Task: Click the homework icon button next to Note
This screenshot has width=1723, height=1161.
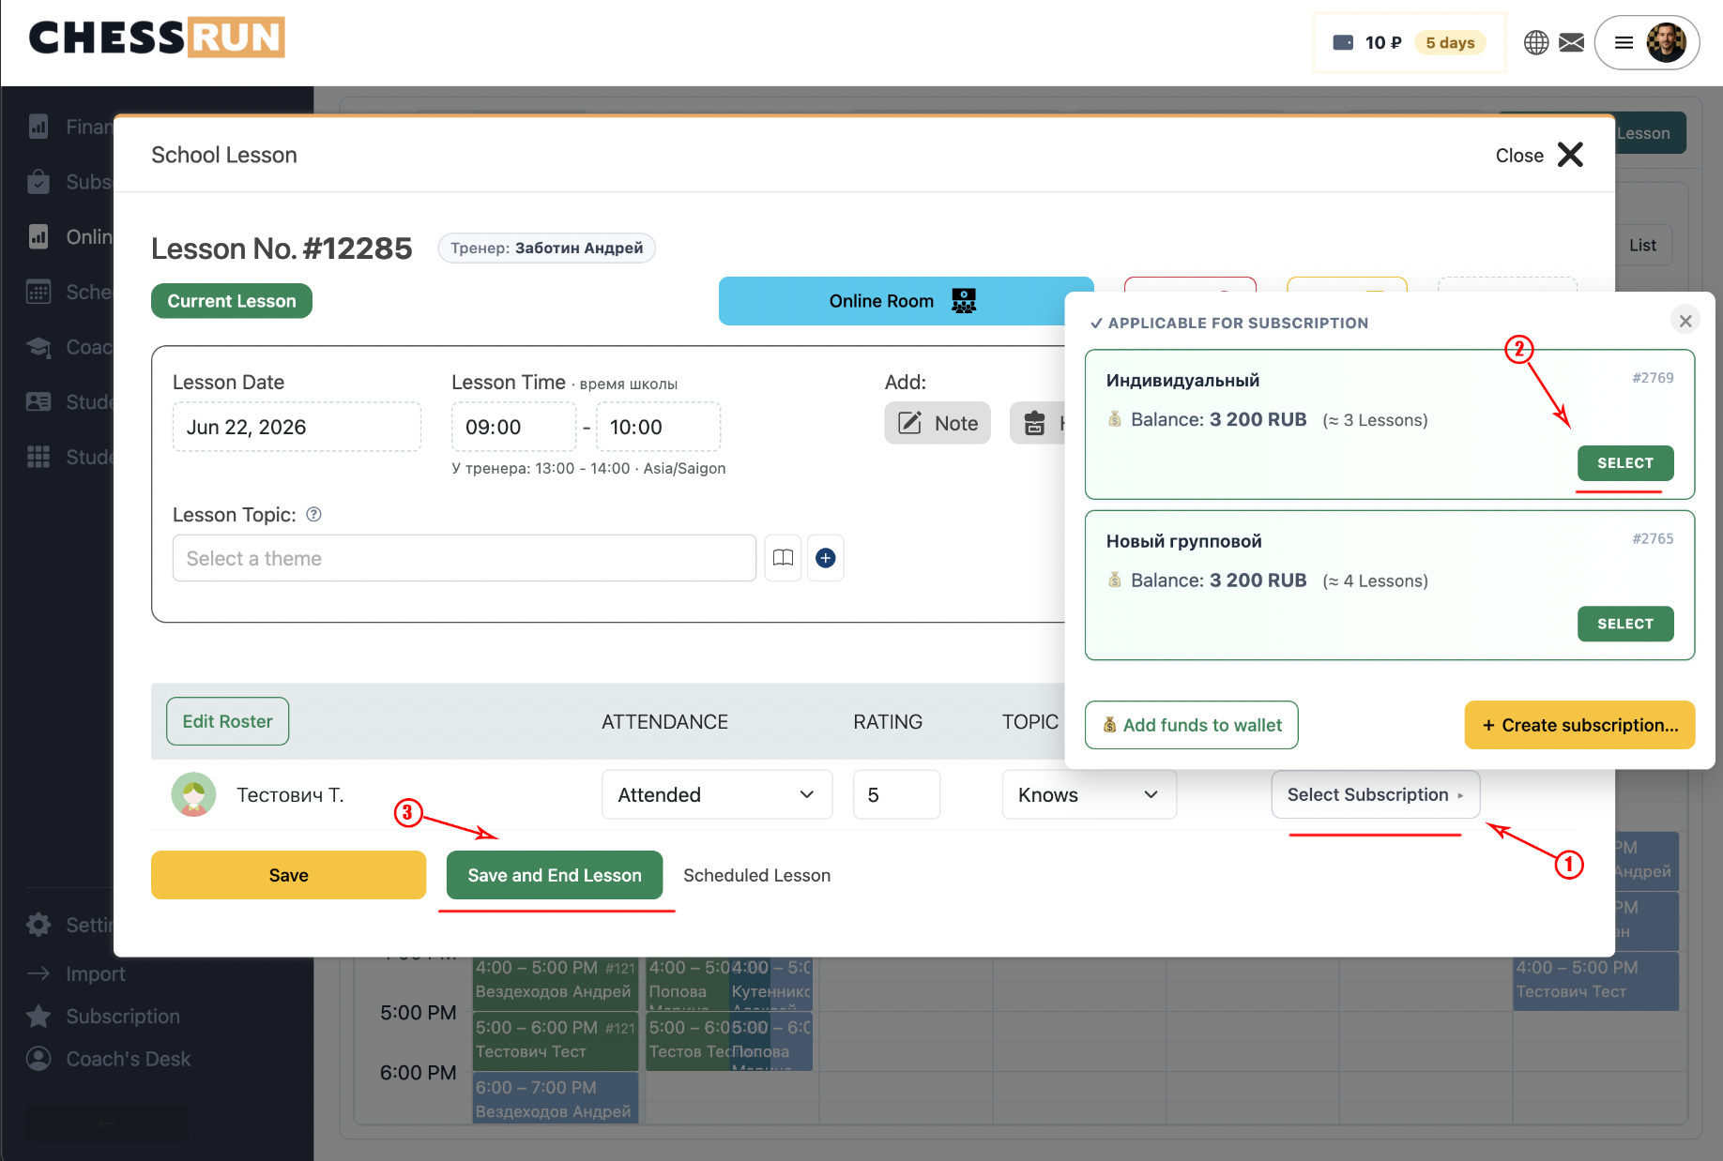Action: (x=1037, y=424)
